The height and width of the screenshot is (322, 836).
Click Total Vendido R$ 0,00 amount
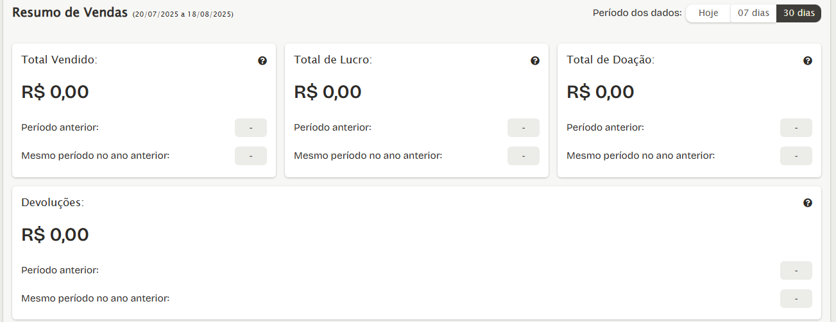(55, 92)
